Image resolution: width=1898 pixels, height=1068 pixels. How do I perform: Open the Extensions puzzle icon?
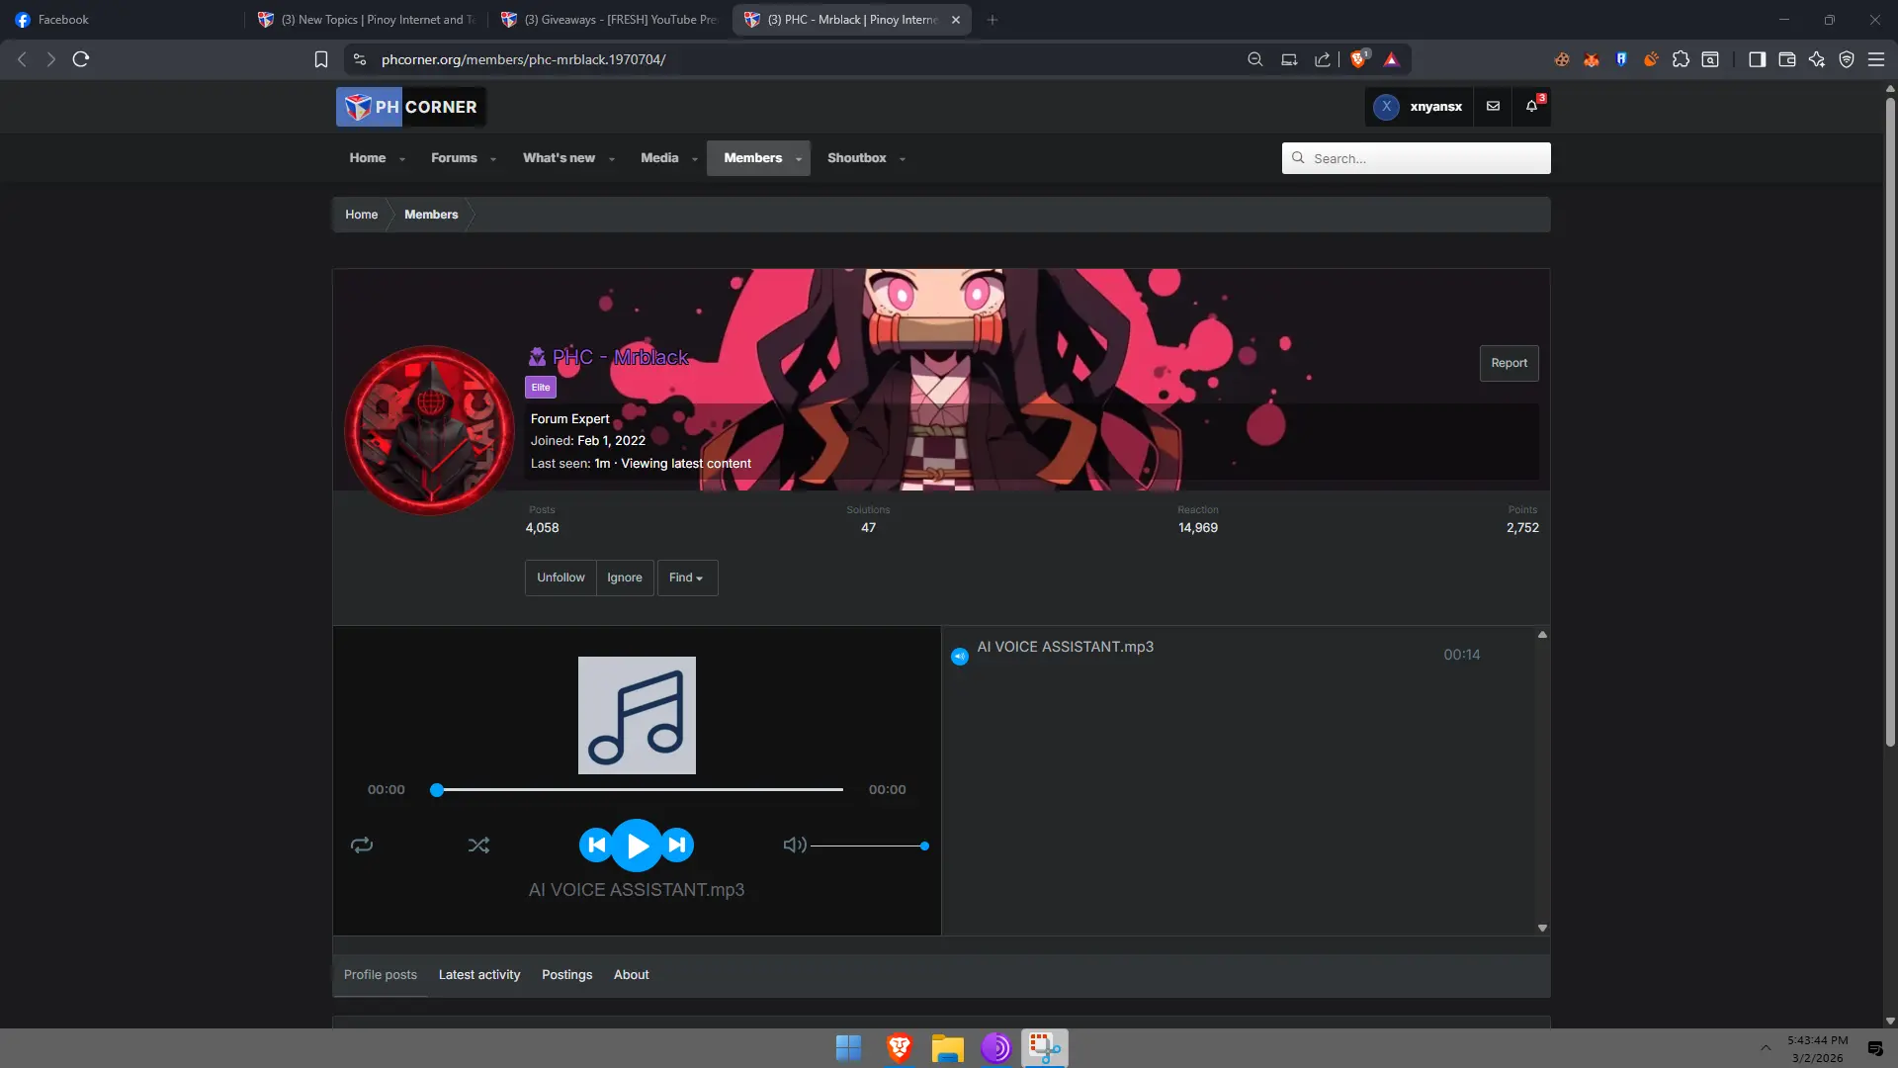1681,59
